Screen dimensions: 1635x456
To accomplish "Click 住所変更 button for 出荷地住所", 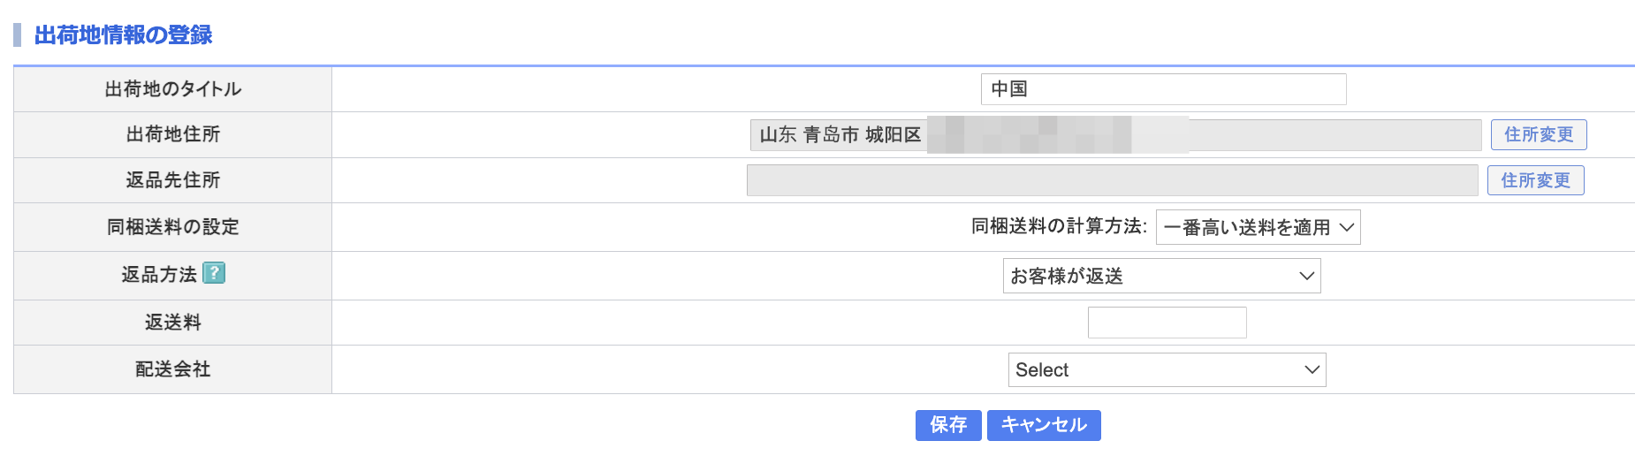I will point(1539,134).
